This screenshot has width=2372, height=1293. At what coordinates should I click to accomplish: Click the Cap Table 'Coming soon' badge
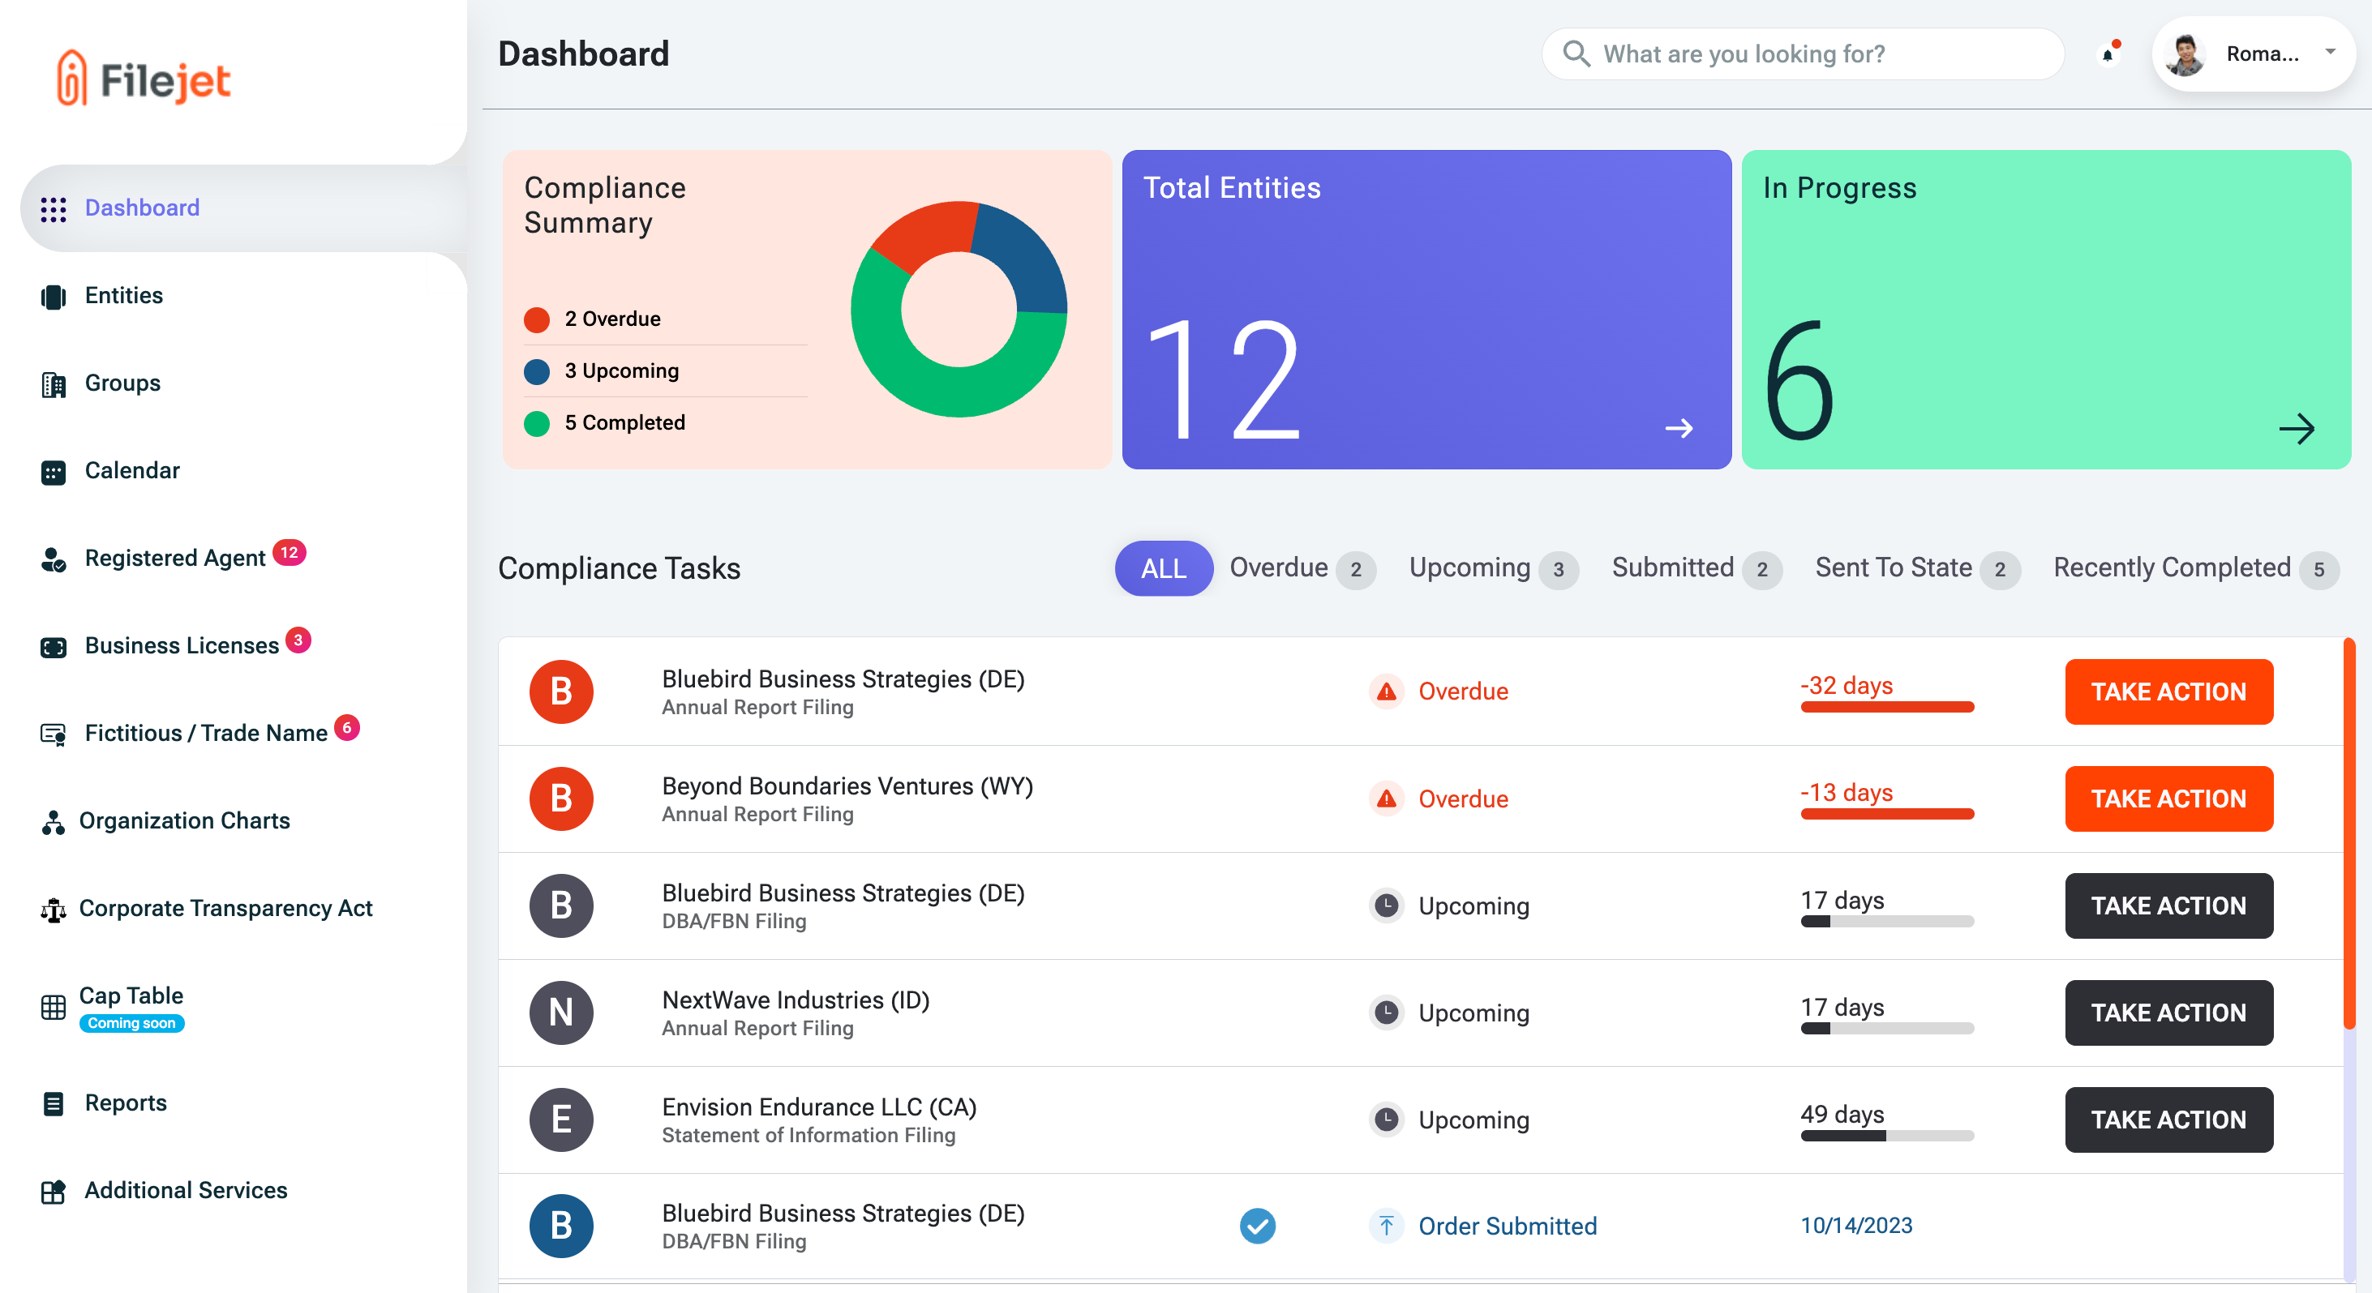131,1023
